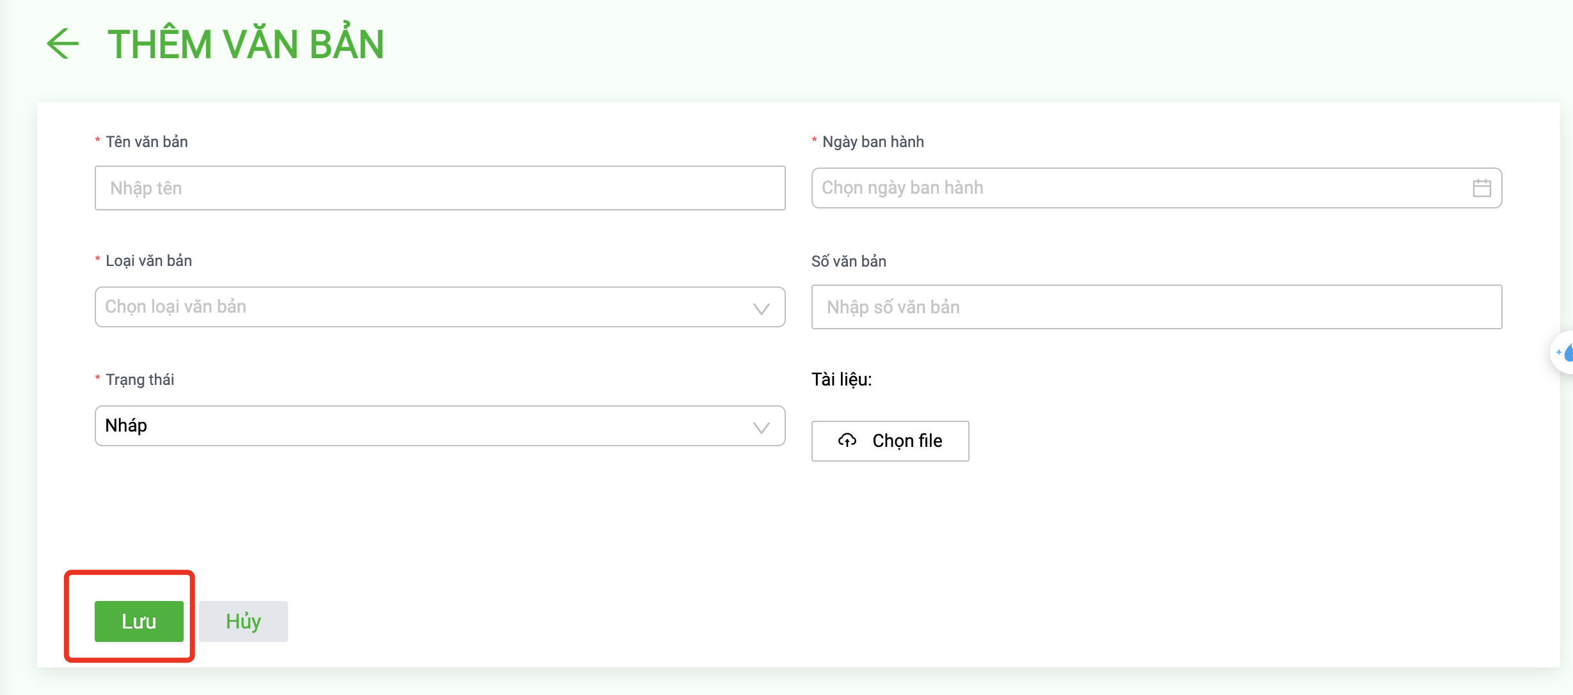Open the calendar icon for issue date
Image resolution: width=1573 pixels, height=695 pixels.
[x=1481, y=188]
